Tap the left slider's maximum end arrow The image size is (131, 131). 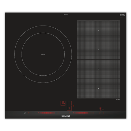click(58, 113)
